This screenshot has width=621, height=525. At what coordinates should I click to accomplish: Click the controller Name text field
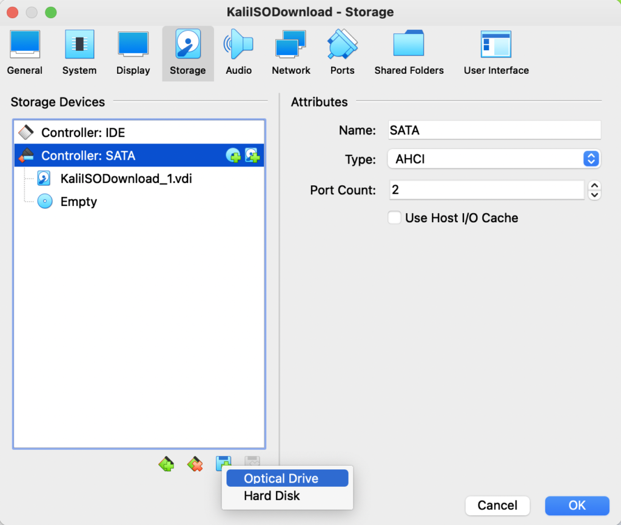tap(494, 130)
